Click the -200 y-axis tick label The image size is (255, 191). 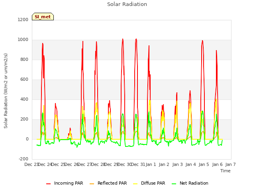[x=24, y=159]
